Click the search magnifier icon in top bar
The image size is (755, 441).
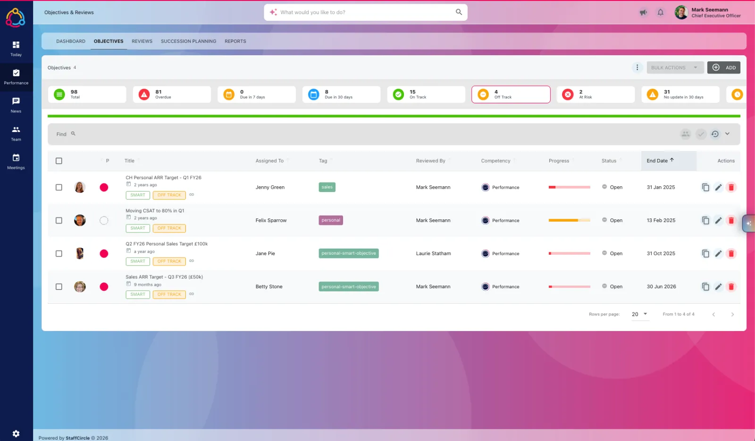pos(459,12)
